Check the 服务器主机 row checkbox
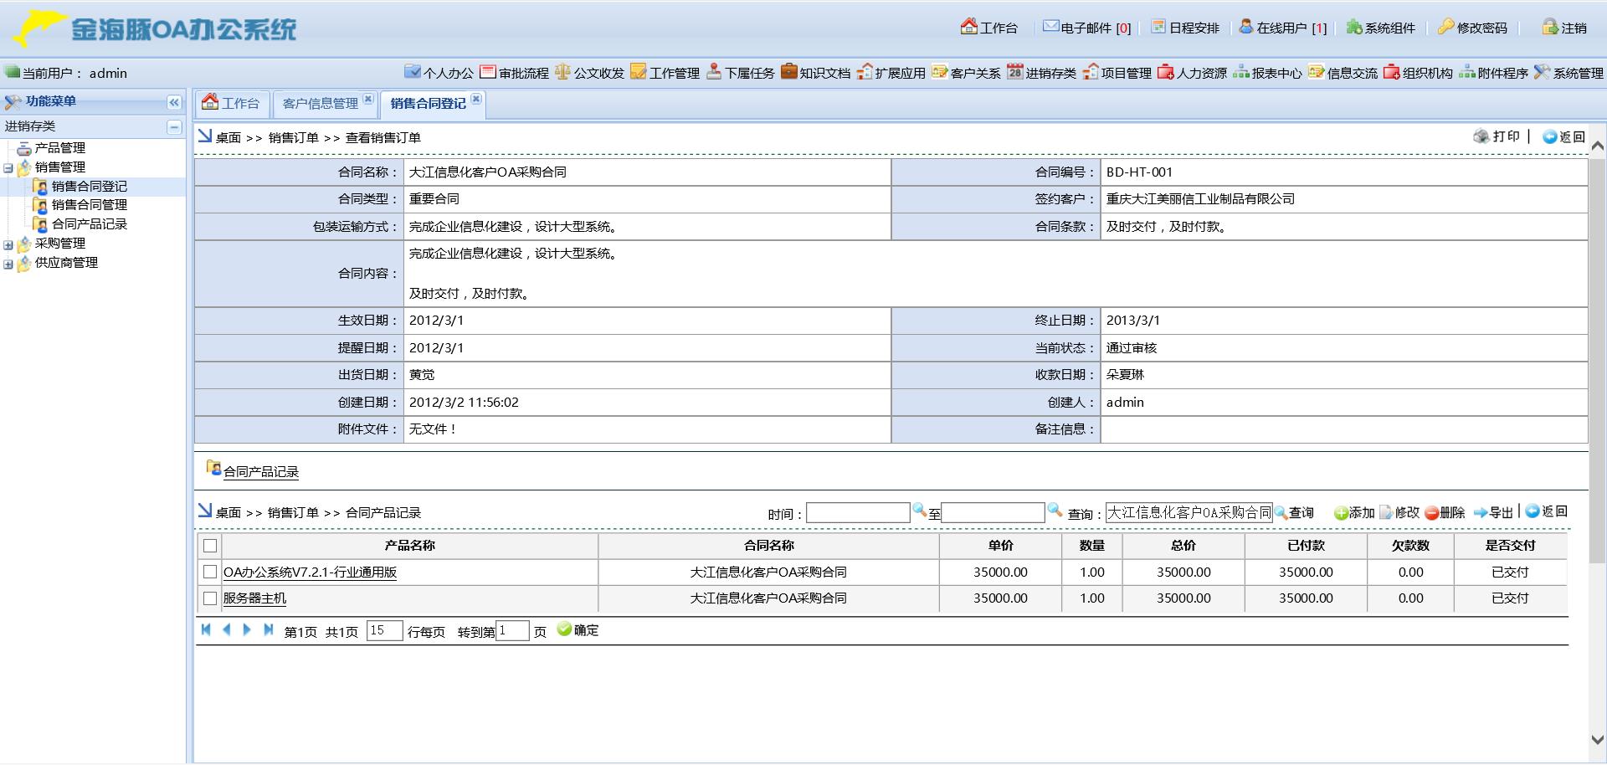 (x=210, y=598)
